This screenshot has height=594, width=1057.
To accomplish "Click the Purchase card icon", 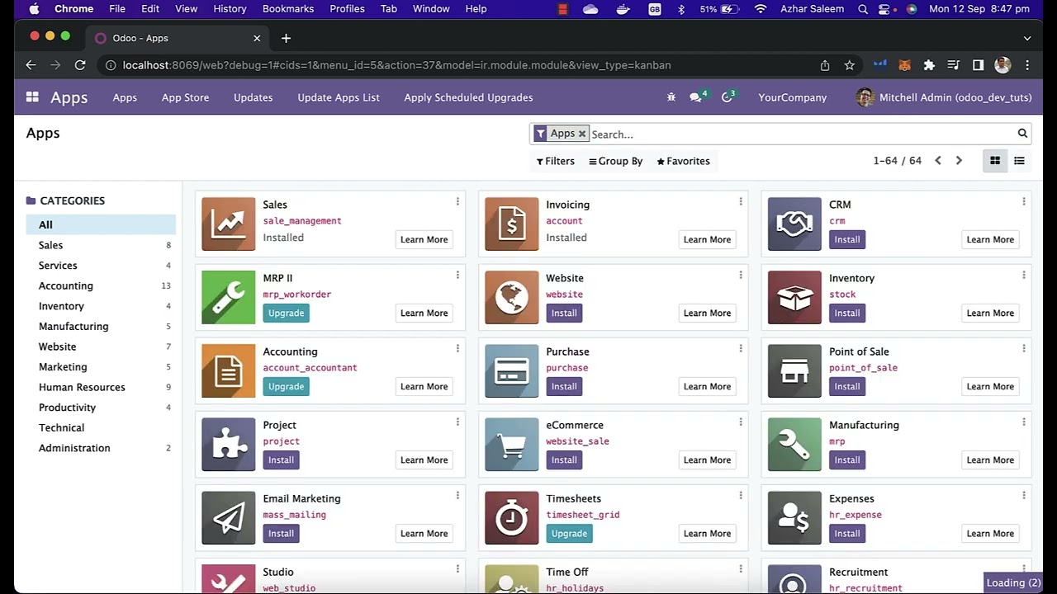I will 511,371.
